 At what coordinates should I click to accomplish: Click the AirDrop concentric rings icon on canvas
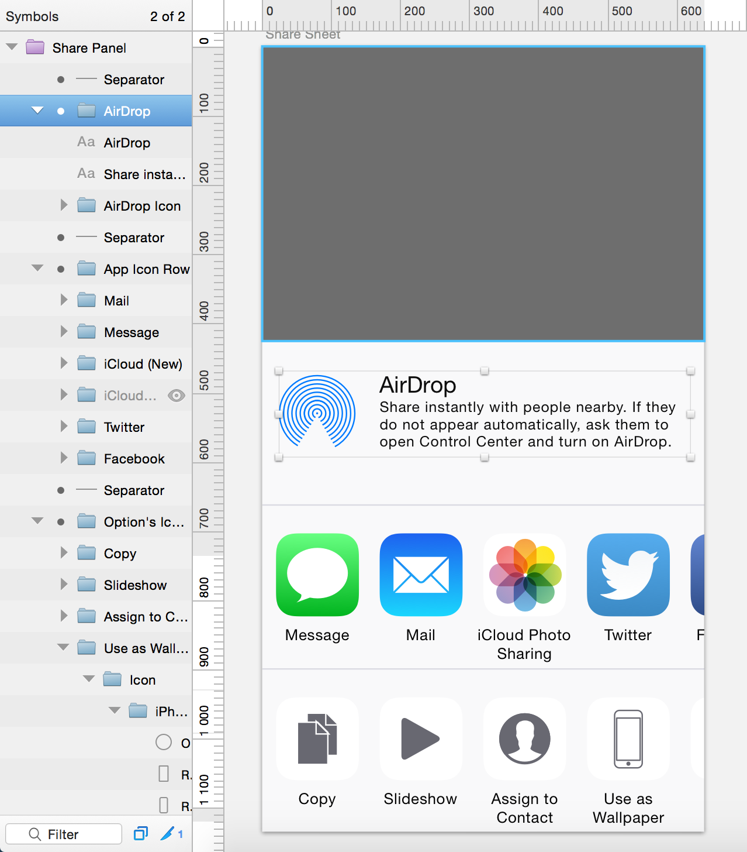pos(317,413)
